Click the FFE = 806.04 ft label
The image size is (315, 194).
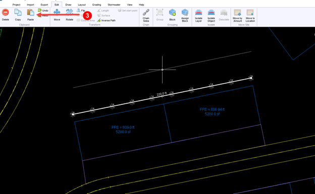tap(212, 109)
